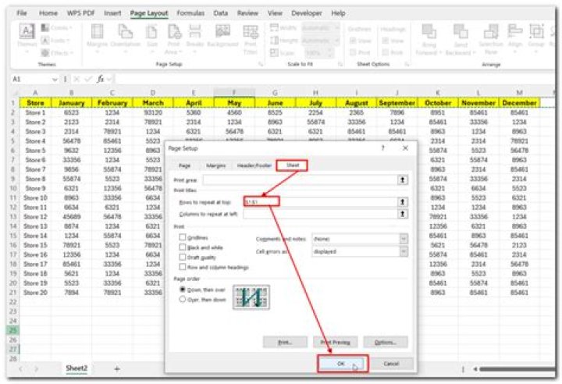This screenshot has width=562, height=384.
Task: Open the Formulas ribbon tab
Action: tap(190, 13)
